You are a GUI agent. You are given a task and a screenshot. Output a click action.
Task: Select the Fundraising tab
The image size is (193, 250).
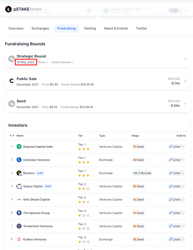tap(67, 28)
